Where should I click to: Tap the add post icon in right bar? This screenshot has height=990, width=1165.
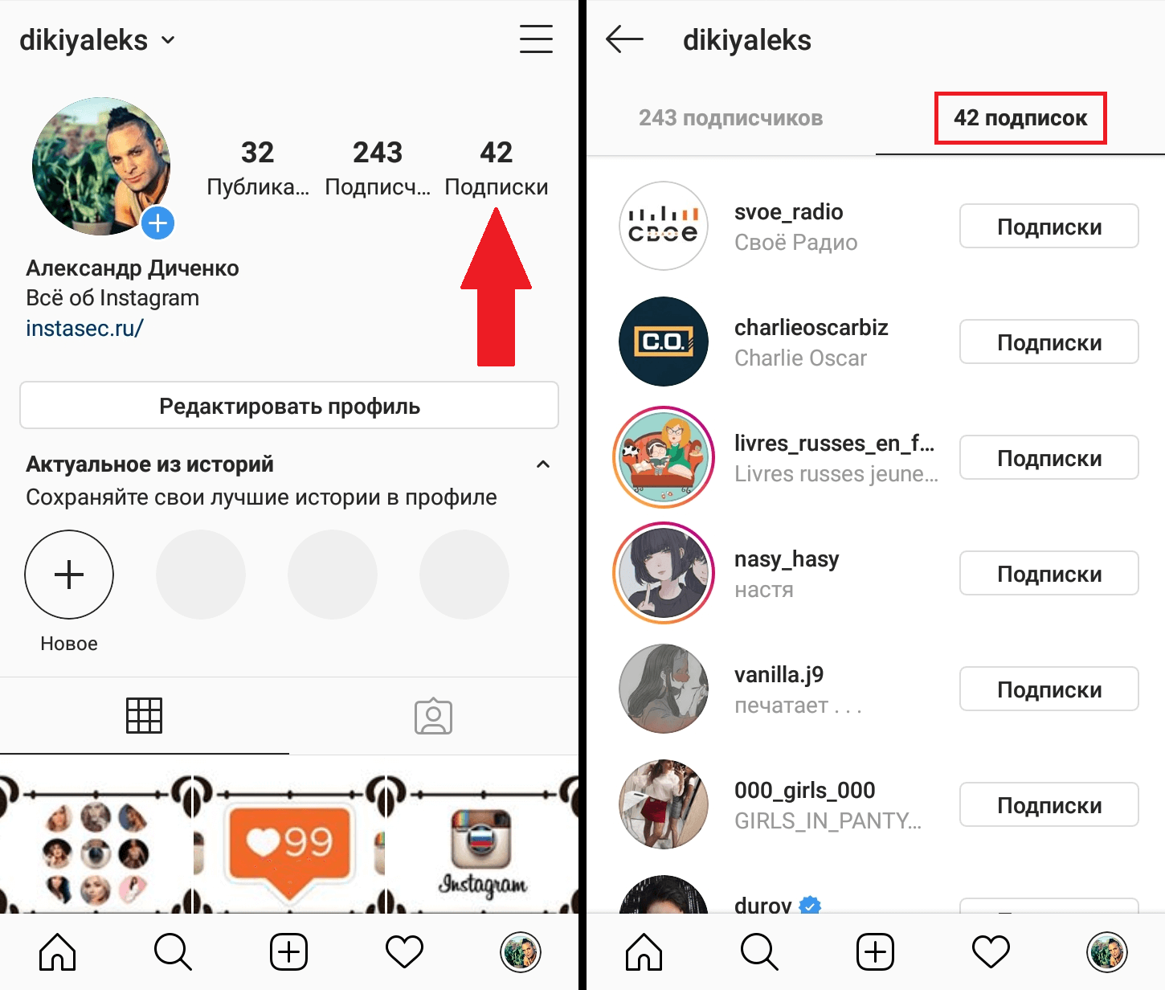tap(875, 952)
